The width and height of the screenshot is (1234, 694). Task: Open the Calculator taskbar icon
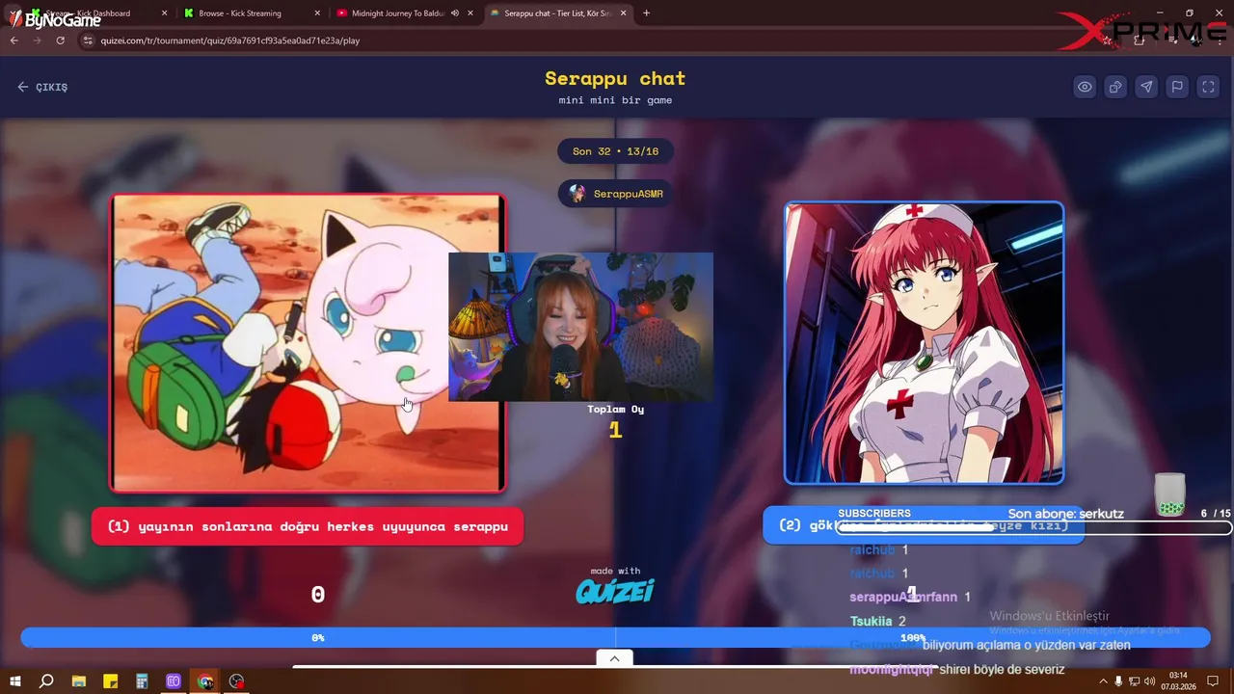click(142, 681)
